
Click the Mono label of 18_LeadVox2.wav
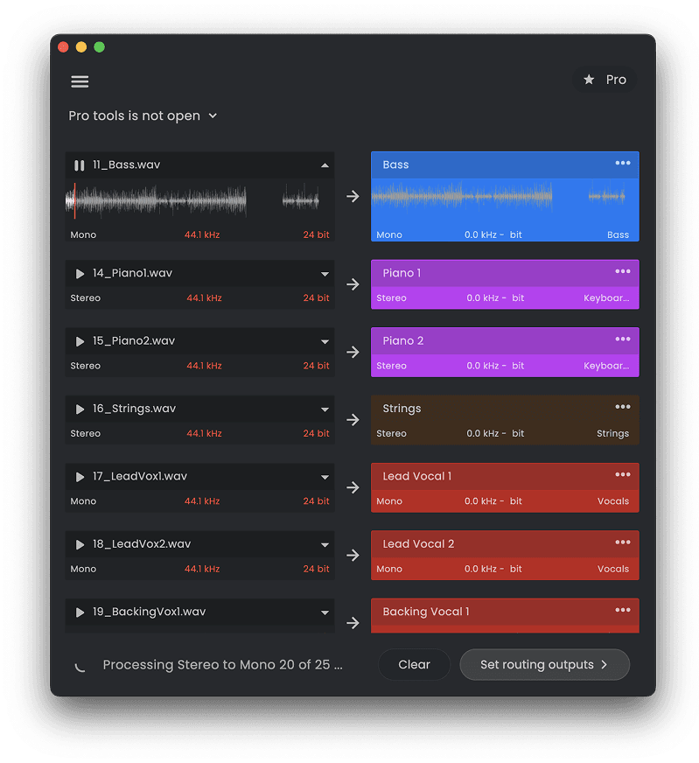coord(83,569)
